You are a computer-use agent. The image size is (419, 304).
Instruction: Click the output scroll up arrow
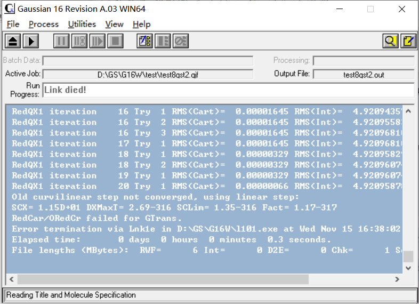point(408,111)
